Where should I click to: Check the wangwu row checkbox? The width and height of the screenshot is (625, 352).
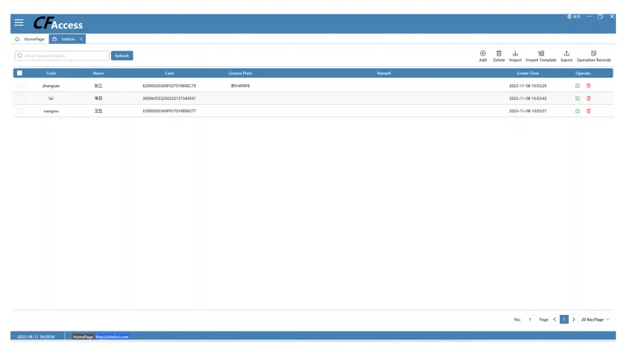[x=19, y=110]
